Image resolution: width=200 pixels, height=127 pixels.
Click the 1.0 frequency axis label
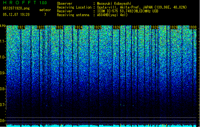[x=3, y=57]
